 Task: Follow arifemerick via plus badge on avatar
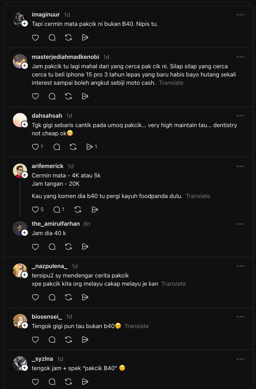tap(25, 175)
